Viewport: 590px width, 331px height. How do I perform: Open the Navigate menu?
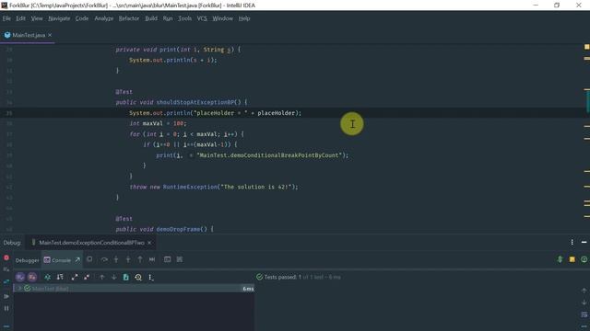point(59,18)
